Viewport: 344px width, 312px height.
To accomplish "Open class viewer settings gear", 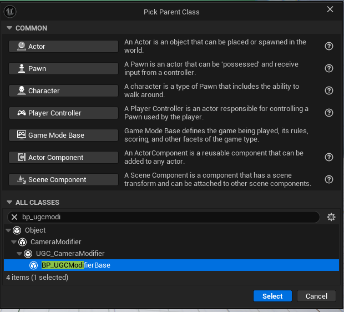I will click(331, 217).
